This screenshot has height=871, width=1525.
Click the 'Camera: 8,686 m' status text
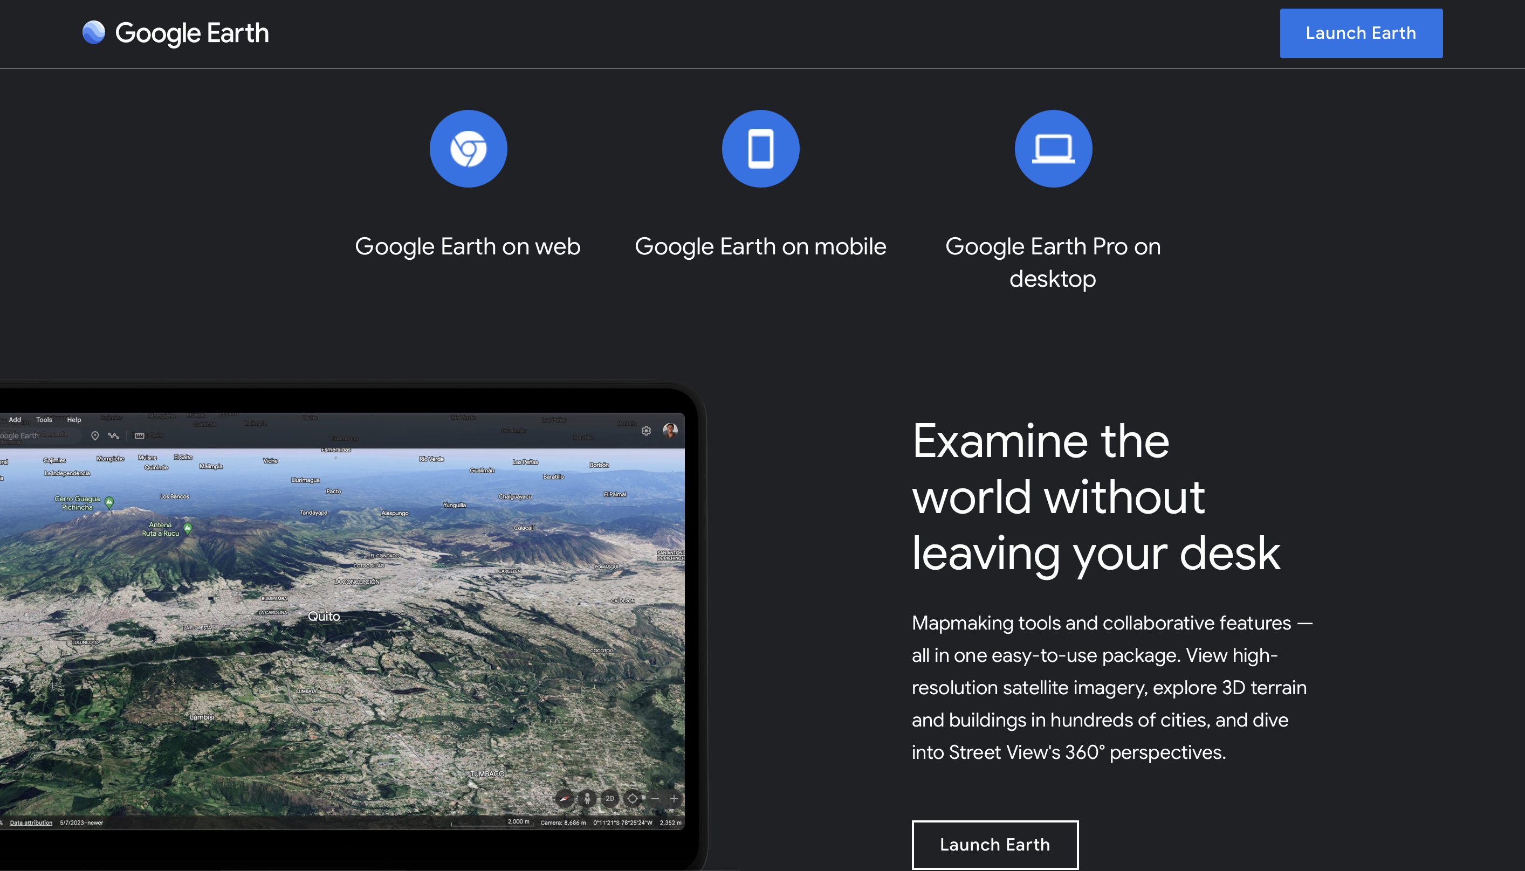click(563, 822)
